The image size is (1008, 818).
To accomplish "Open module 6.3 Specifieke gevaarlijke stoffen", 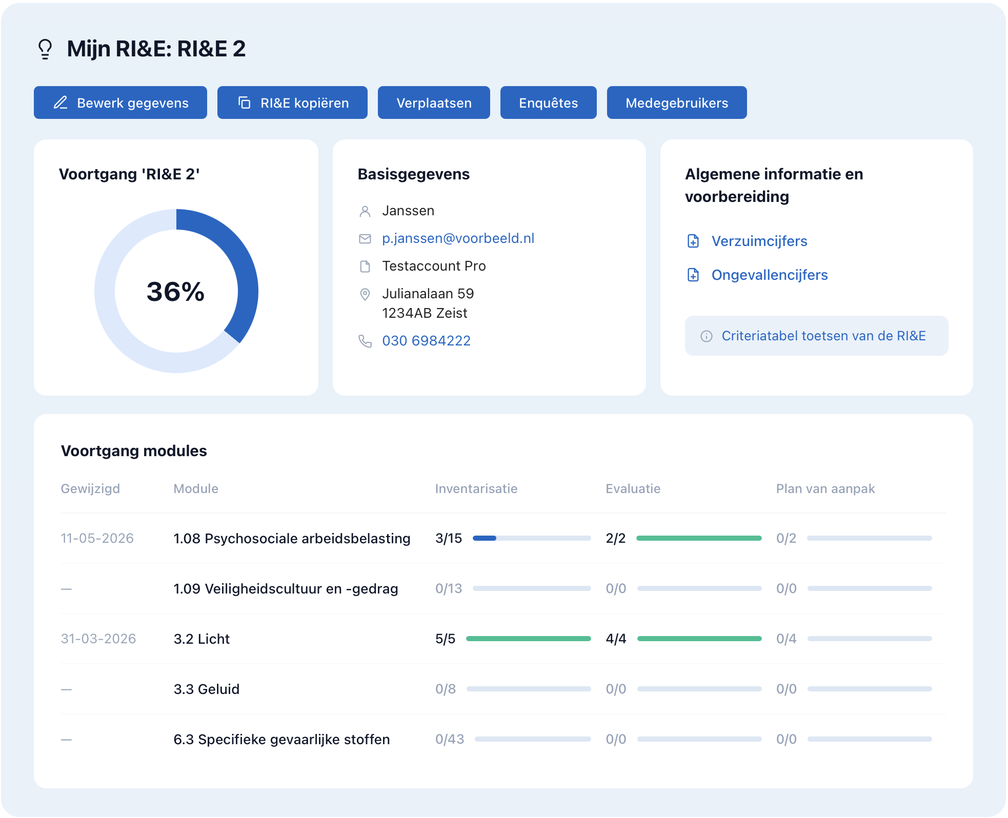I will click(281, 739).
